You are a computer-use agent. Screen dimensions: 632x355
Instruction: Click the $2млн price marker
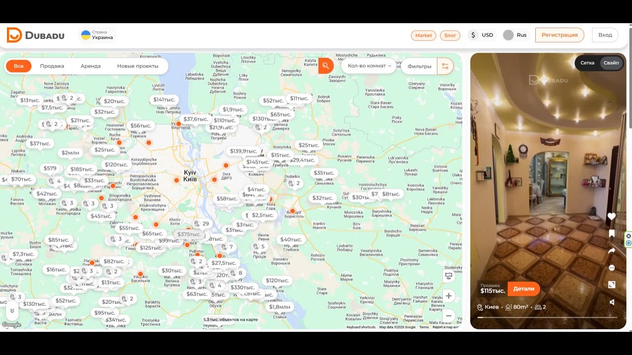point(70,153)
